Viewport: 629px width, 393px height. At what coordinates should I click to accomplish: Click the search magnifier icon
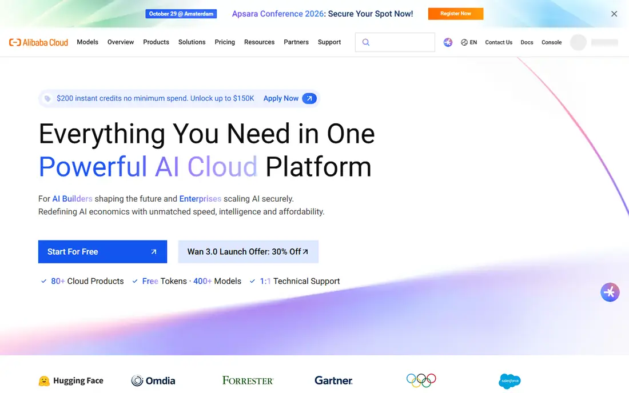tap(366, 42)
